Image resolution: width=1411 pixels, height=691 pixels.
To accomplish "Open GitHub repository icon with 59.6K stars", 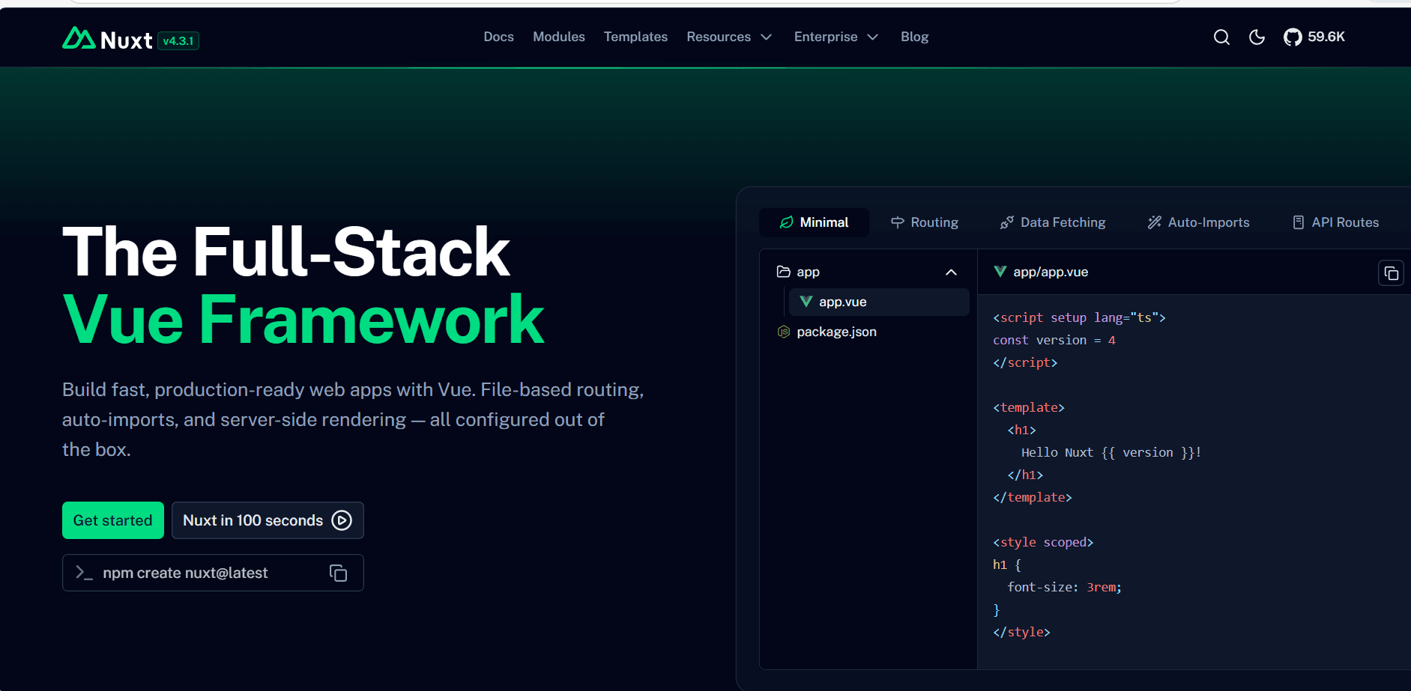I will click(x=1314, y=37).
